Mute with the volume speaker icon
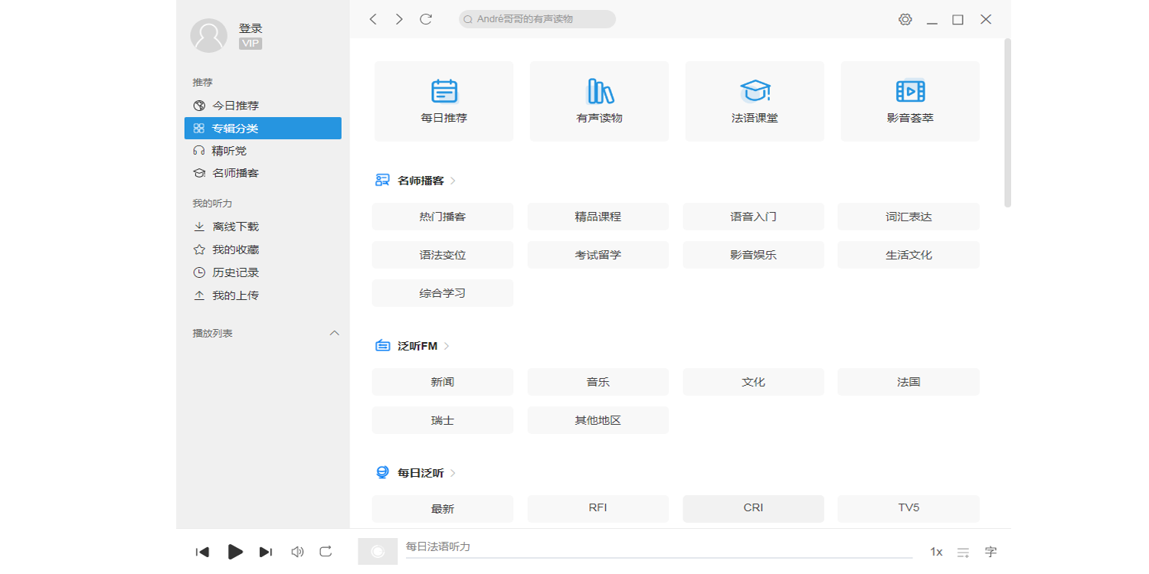This screenshot has width=1149, height=574. click(x=297, y=552)
